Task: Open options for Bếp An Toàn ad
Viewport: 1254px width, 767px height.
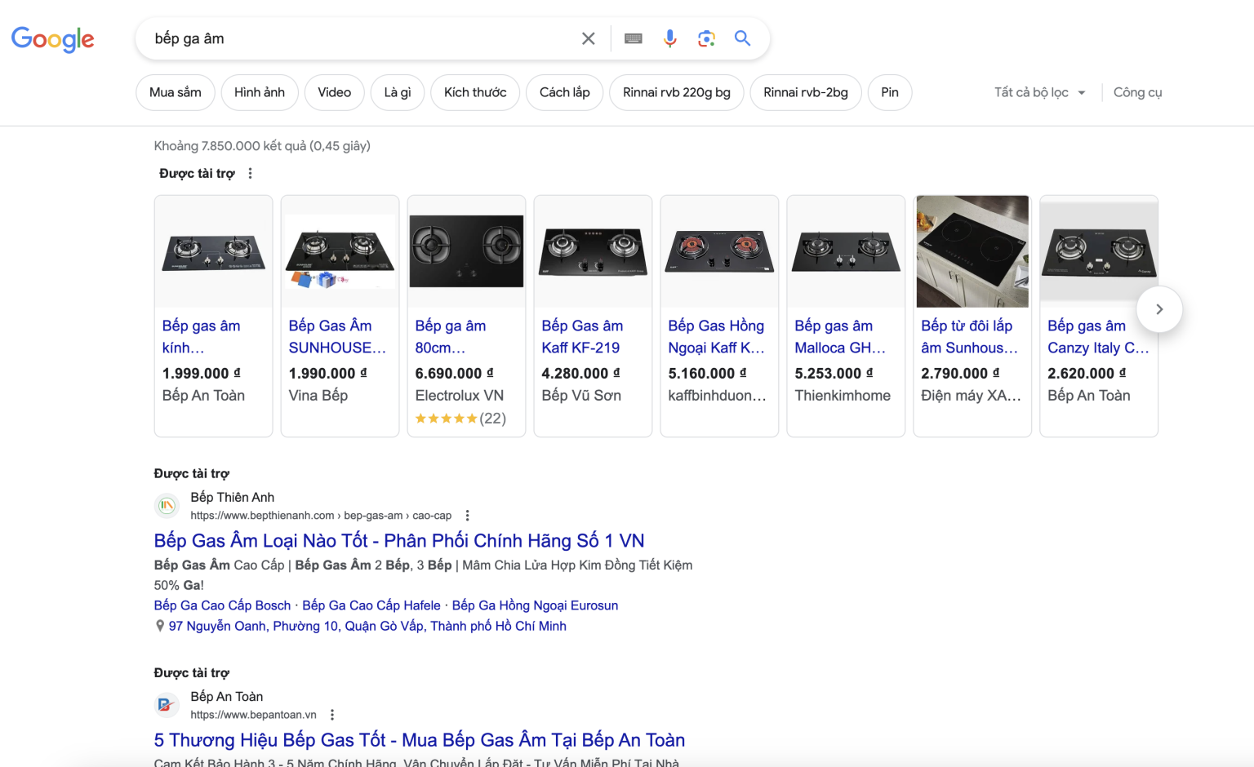Action: [x=332, y=715]
